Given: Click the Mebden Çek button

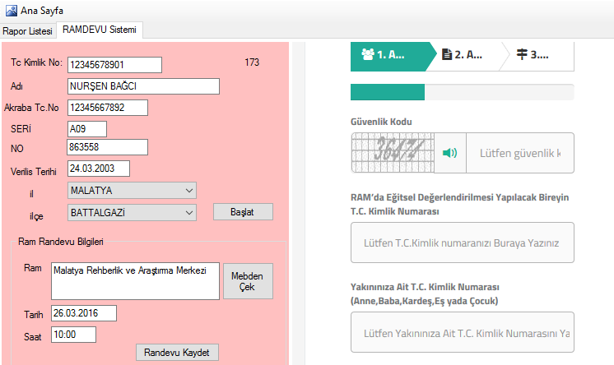Looking at the screenshot, I should pos(248,281).
